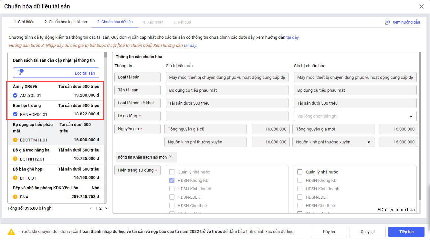Click orange warning icon beside BDCTPM11.01
Image resolution: width=430 pixels, height=240 pixels.
coord(15,140)
